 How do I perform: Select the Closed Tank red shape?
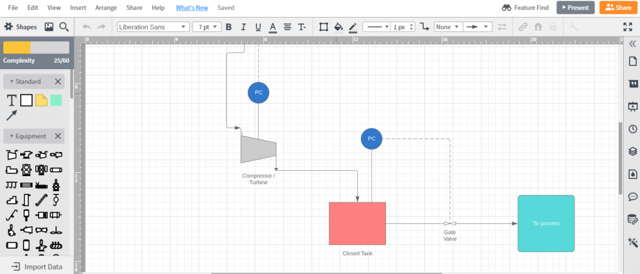[358, 223]
